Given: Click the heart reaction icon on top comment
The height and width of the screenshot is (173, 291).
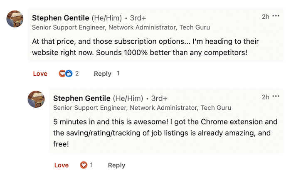Looking at the screenshot, I should coord(62,74).
